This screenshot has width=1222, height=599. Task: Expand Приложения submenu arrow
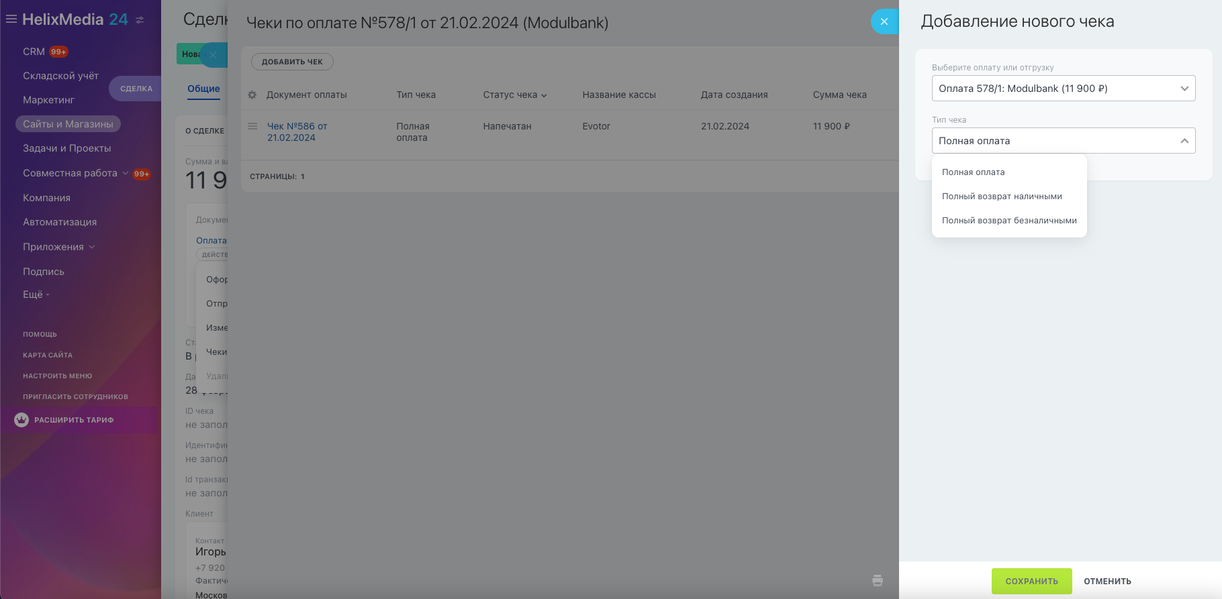point(92,247)
